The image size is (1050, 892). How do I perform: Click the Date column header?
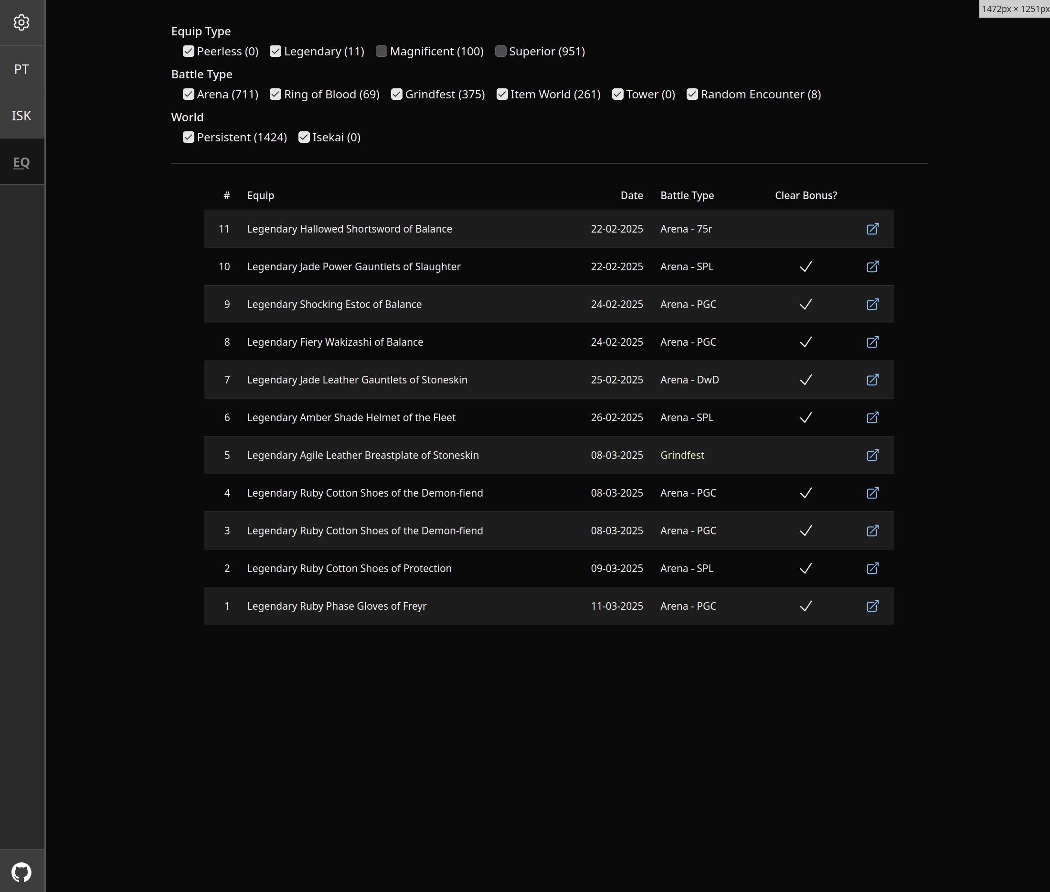point(631,195)
